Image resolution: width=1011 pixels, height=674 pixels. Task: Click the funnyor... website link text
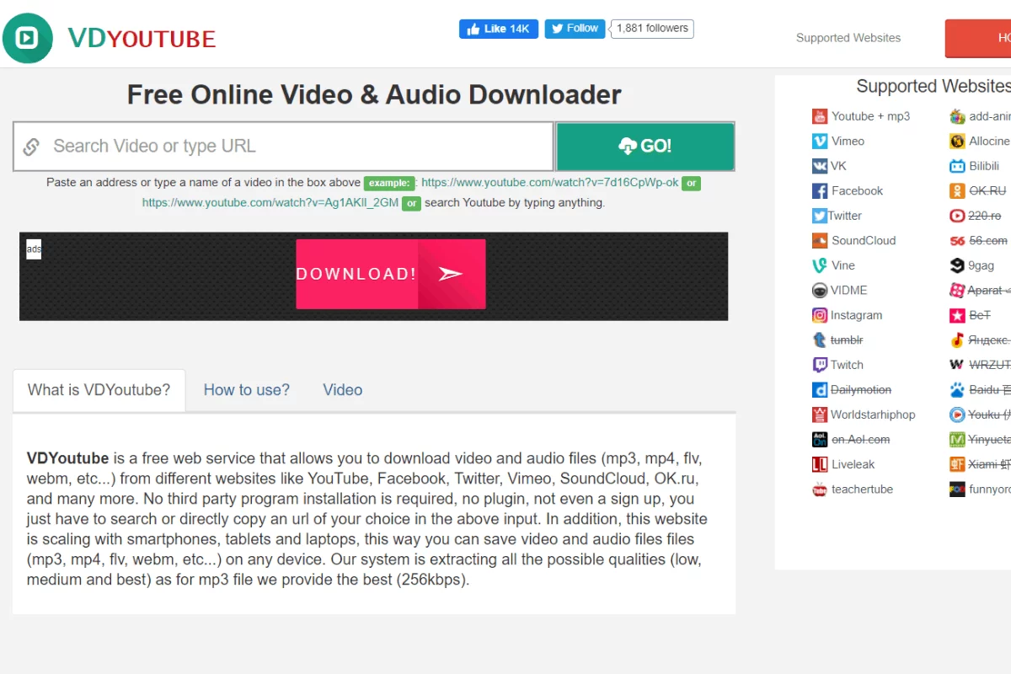(x=989, y=489)
